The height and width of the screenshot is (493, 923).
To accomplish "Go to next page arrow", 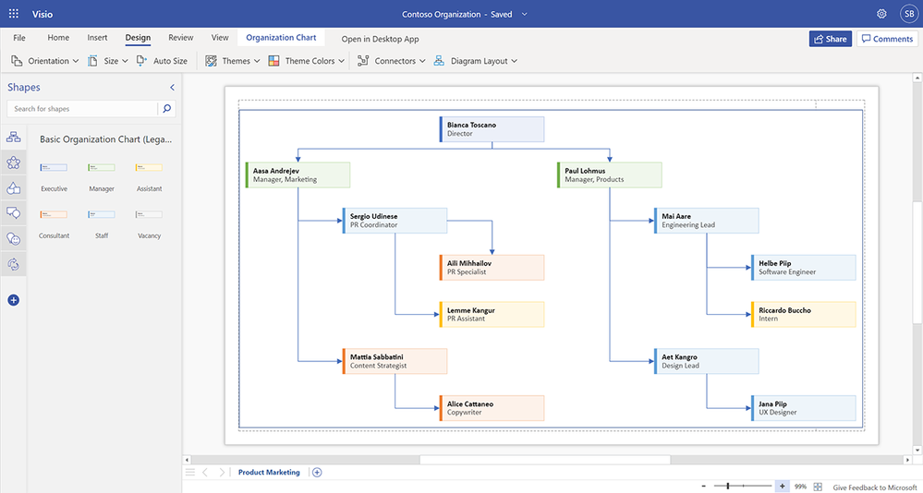I will click(x=222, y=472).
